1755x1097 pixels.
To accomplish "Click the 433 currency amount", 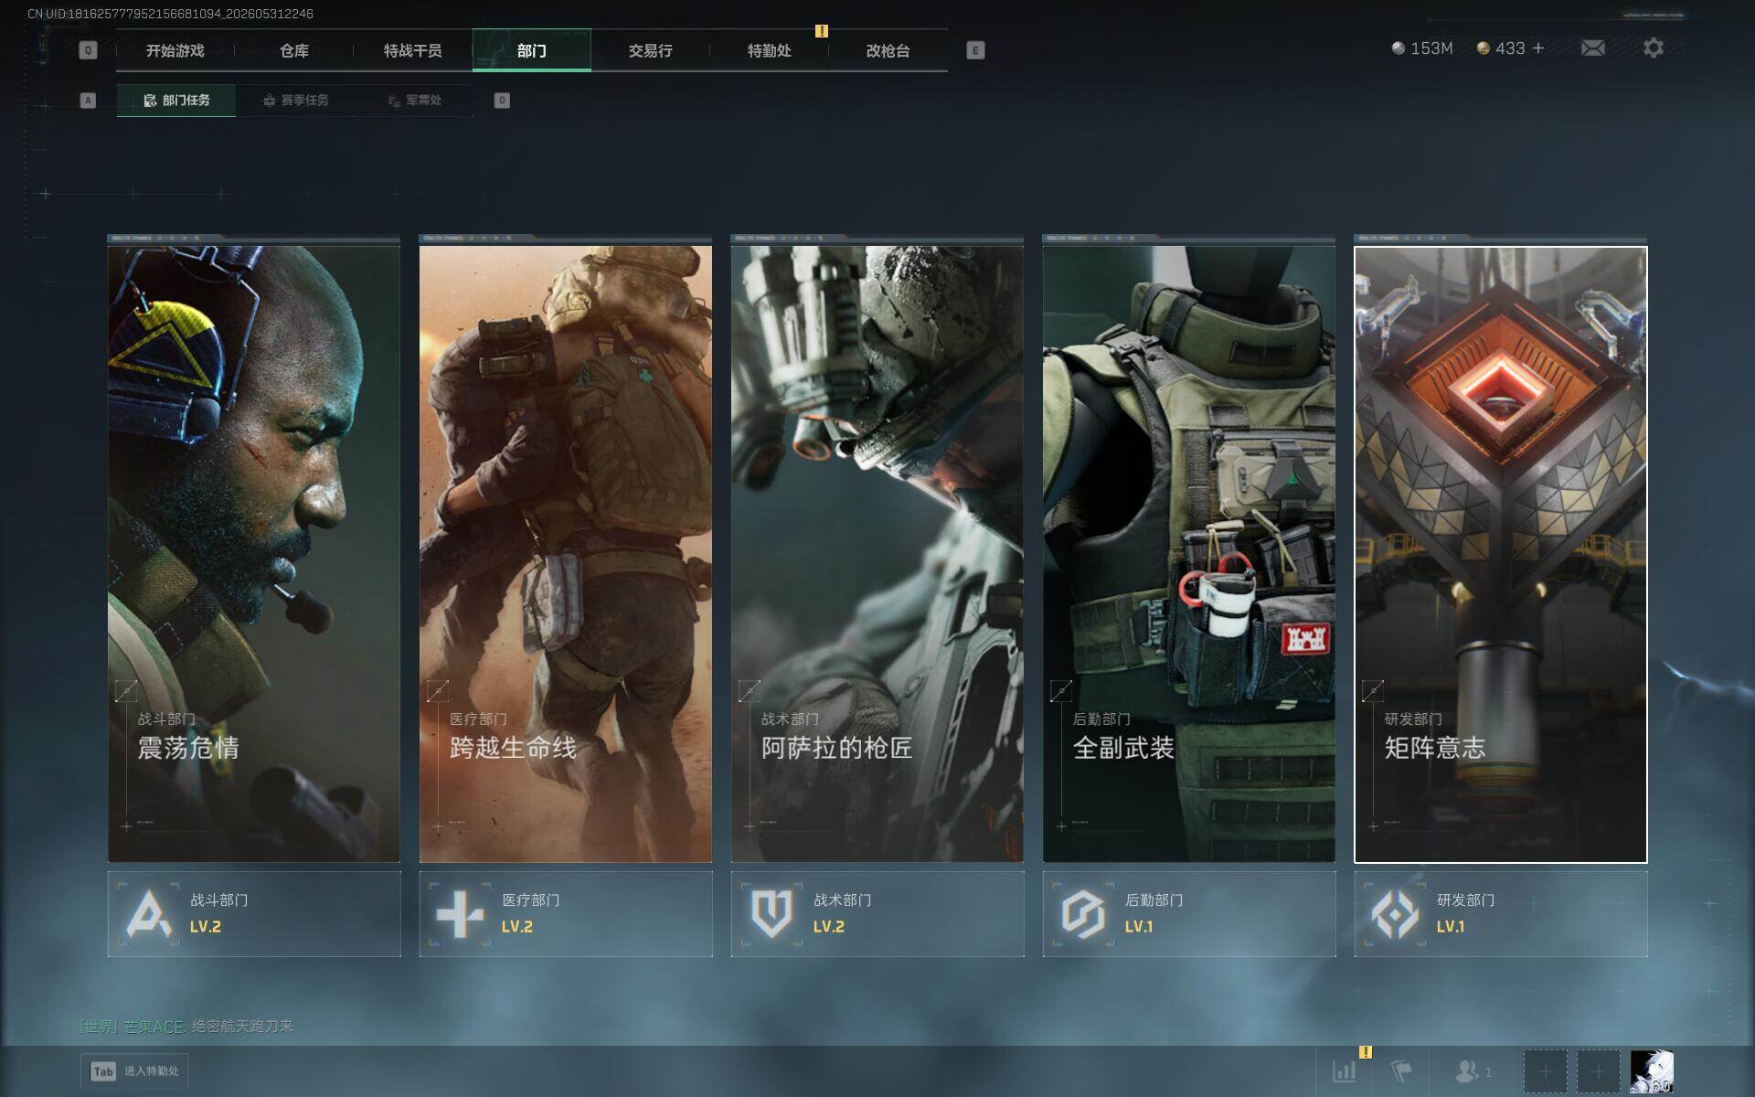I will pos(1510,48).
